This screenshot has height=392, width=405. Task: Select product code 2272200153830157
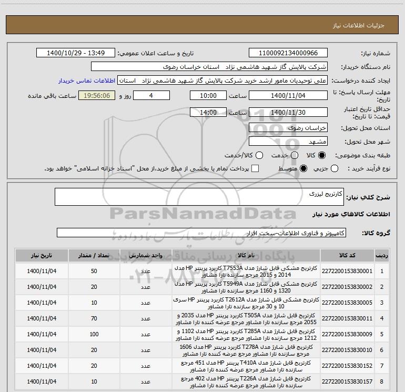pyautogui.click(x=347, y=381)
